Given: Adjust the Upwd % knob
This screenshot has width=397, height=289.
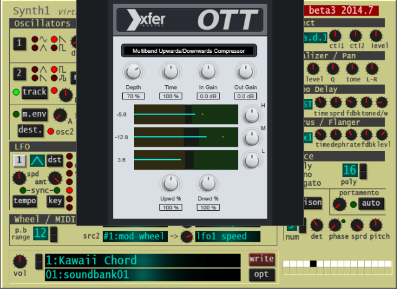Looking at the screenshot, I should 171,184.
